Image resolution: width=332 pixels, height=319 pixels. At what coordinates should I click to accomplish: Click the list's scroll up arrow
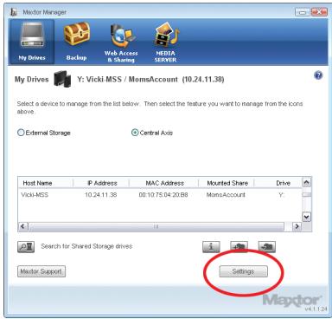coord(306,183)
